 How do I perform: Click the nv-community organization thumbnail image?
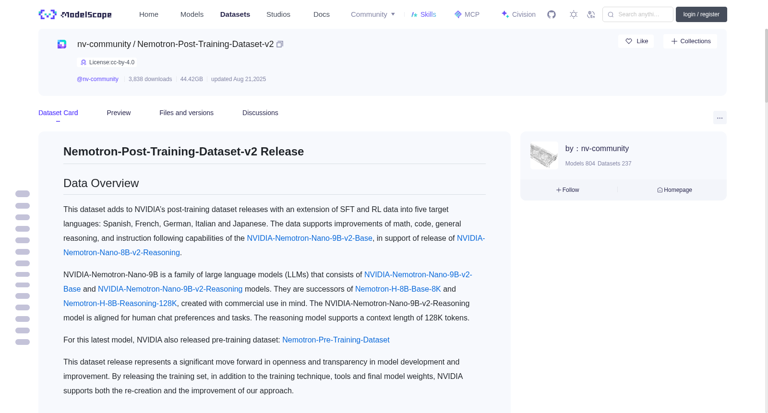pyautogui.click(x=544, y=155)
